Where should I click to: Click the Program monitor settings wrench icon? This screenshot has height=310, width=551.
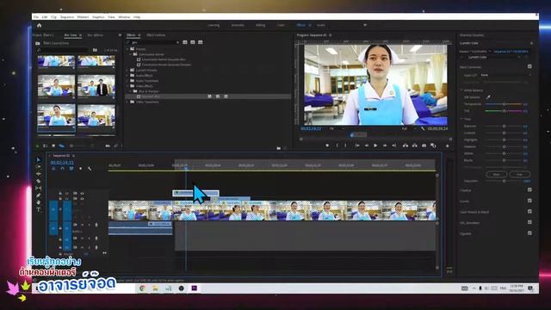(423, 128)
